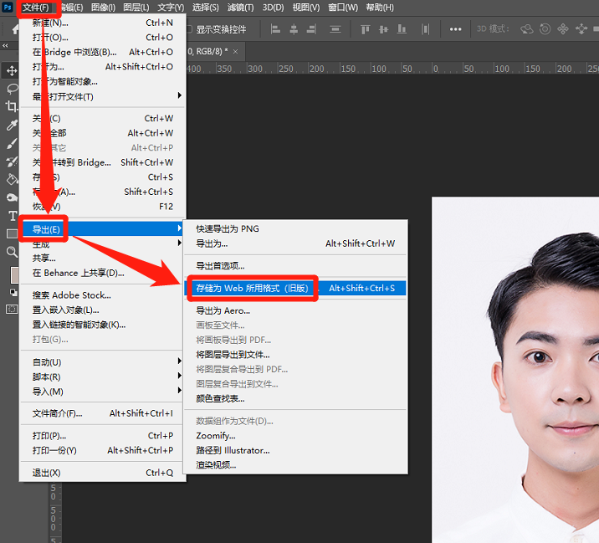Open the 3D(D) menu
Viewport: 599px width, 543px height.
tap(273, 8)
